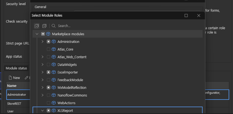233x114 pixels.
Task: Expand the ExcelImporter node
Action: point(43,72)
